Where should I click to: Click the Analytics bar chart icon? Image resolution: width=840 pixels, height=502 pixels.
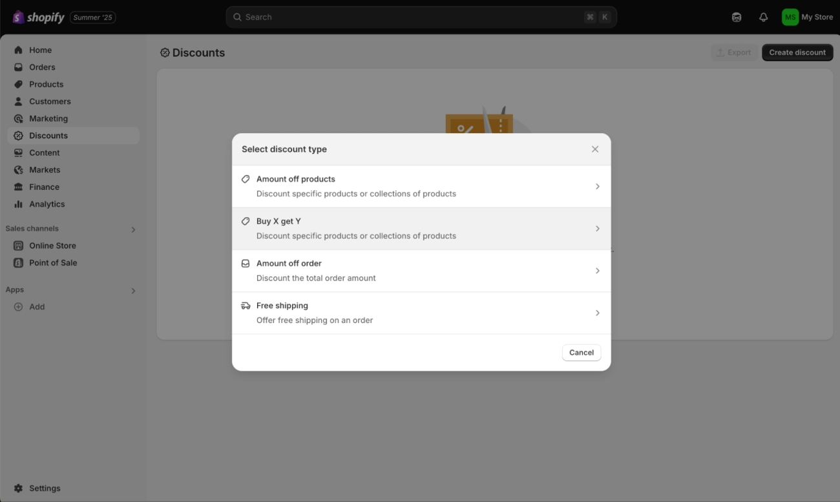point(18,204)
